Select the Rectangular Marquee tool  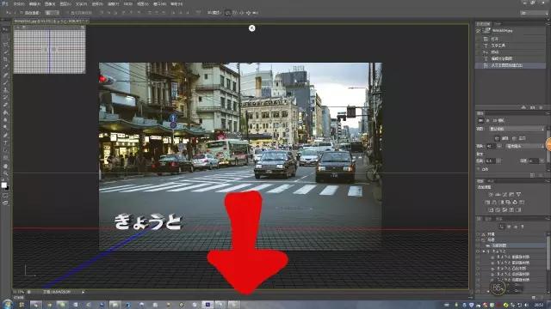tap(6, 38)
